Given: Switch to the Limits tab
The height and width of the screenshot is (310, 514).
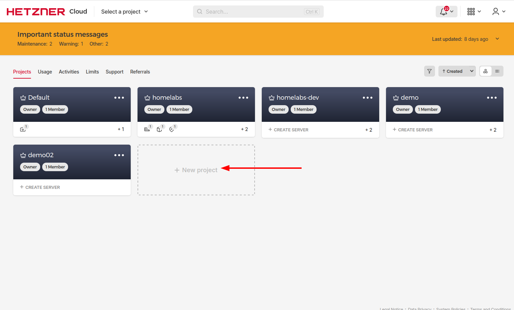Looking at the screenshot, I should (92, 72).
